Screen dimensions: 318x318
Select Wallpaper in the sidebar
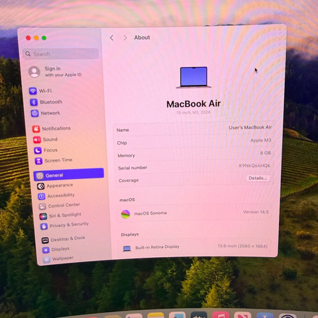(58, 258)
